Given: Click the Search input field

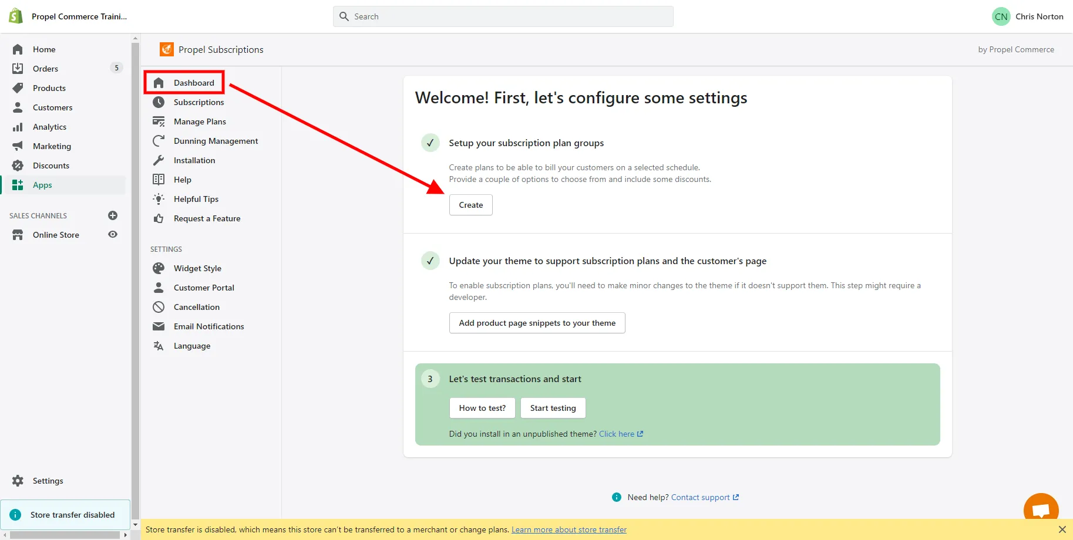Looking at the screenshot, I should coord(503,16).
